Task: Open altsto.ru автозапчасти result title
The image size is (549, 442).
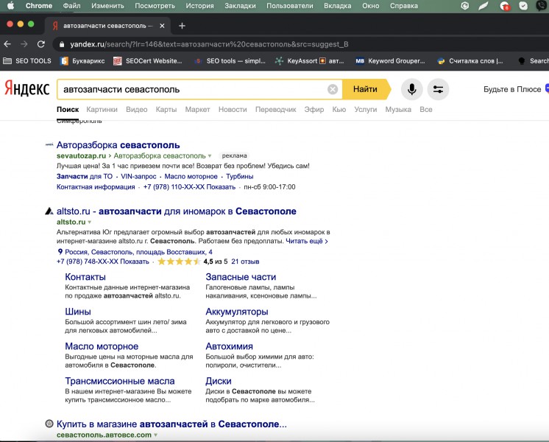Action: pos(177,211)
